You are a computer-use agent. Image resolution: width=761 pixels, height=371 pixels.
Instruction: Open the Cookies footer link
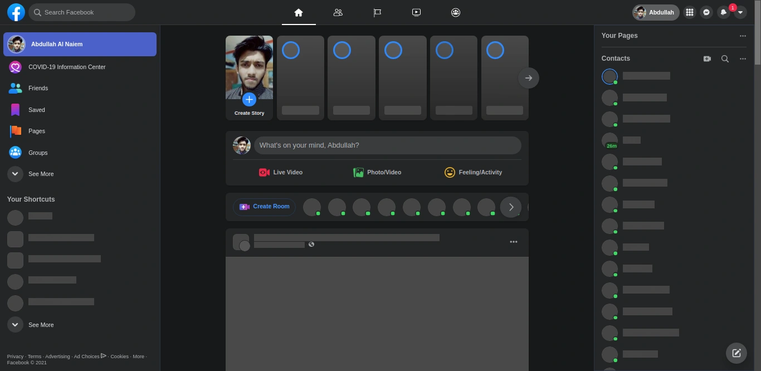119,357
